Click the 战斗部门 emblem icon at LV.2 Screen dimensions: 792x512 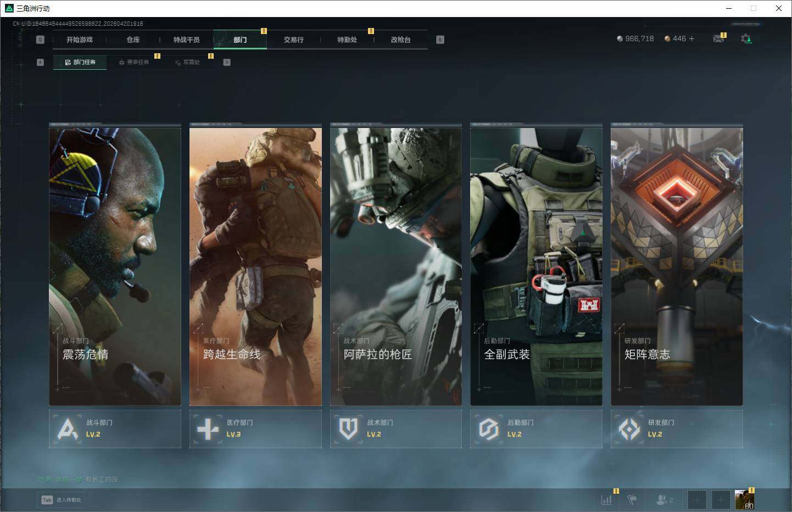click(68, 428)
